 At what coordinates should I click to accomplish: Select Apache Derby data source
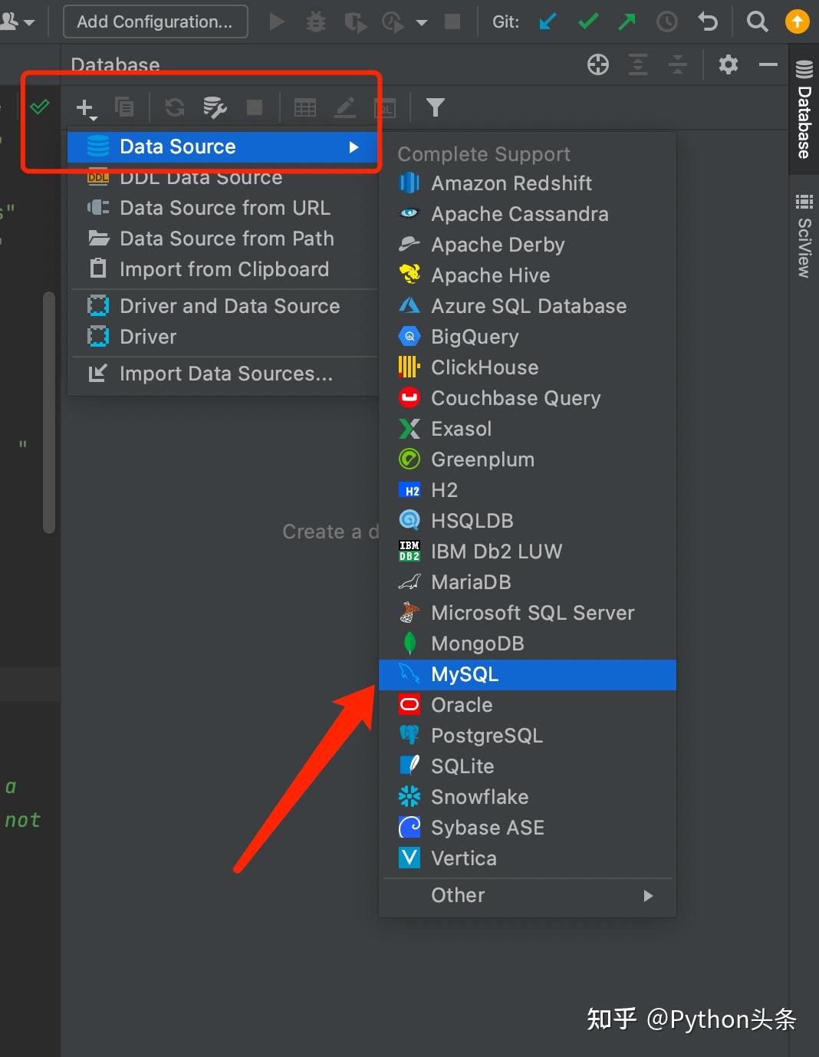[528, 245]
